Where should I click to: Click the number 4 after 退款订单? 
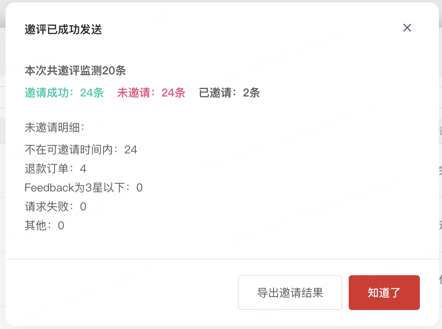pos(83,169)
